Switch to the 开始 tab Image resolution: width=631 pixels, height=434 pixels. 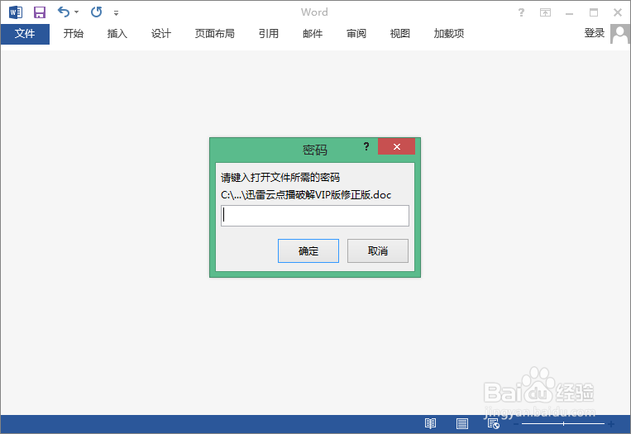click(74, 34)
